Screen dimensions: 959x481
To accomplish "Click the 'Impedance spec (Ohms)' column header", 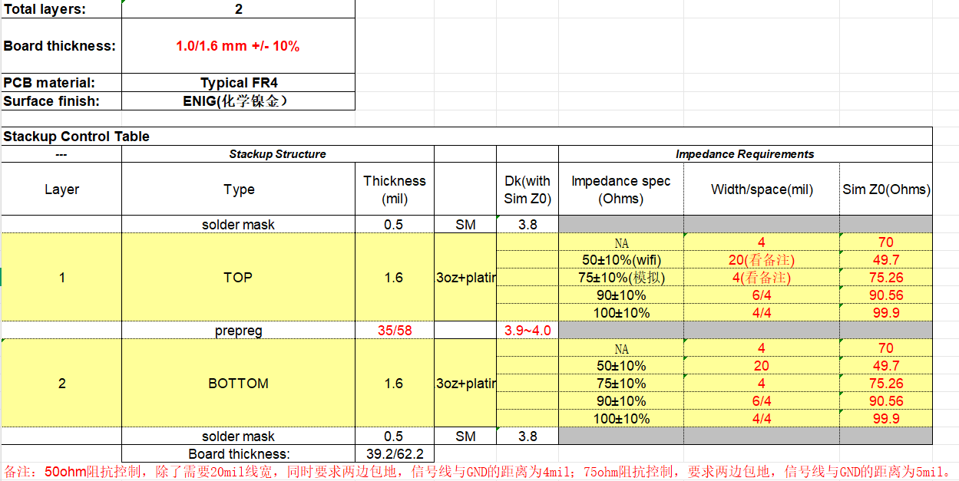I will click(x=620, y=189).
